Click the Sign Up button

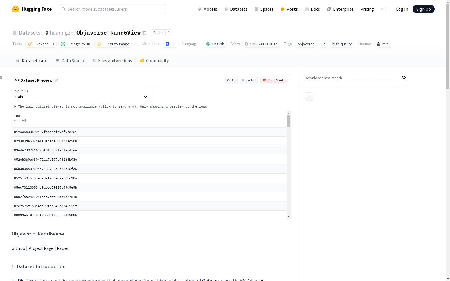423,9
